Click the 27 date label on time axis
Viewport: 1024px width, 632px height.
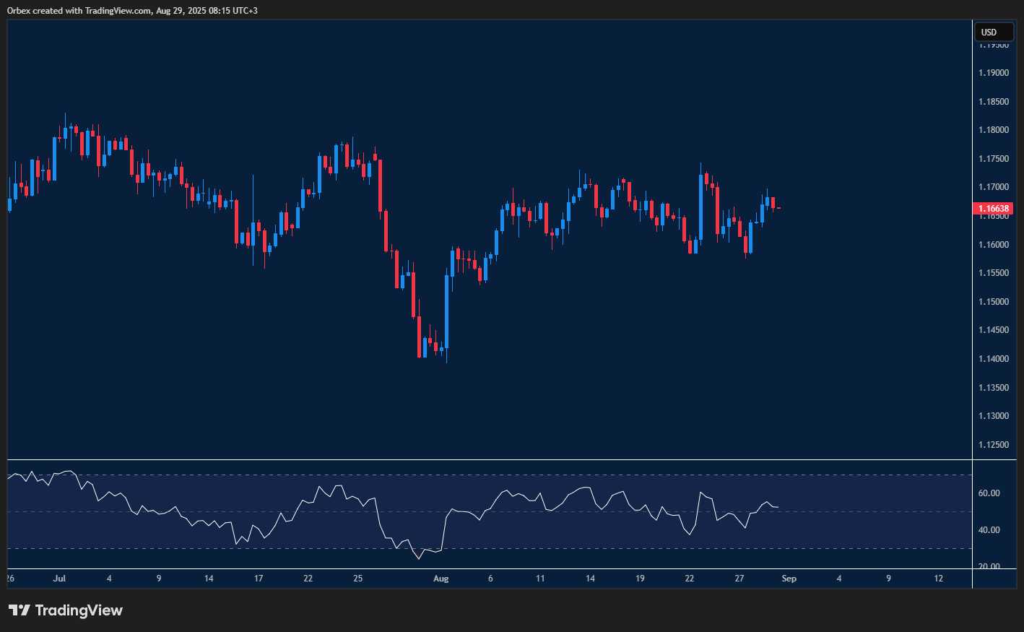click(739, 579)
